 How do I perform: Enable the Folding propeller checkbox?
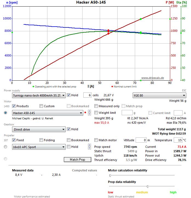click(41, 140)
